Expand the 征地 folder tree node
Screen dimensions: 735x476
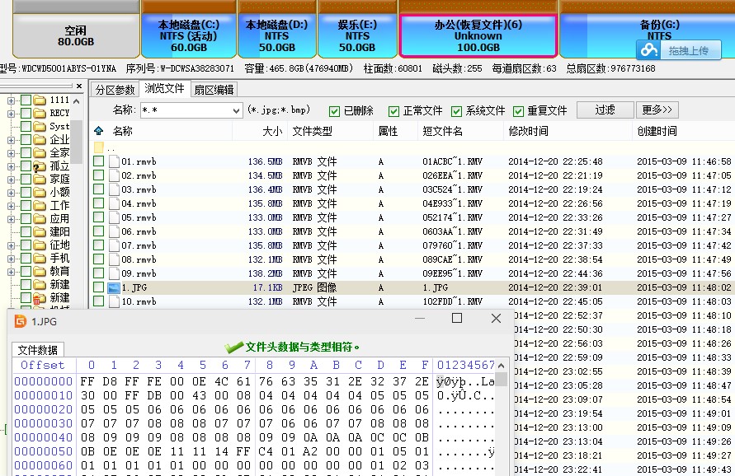[12, 245]
